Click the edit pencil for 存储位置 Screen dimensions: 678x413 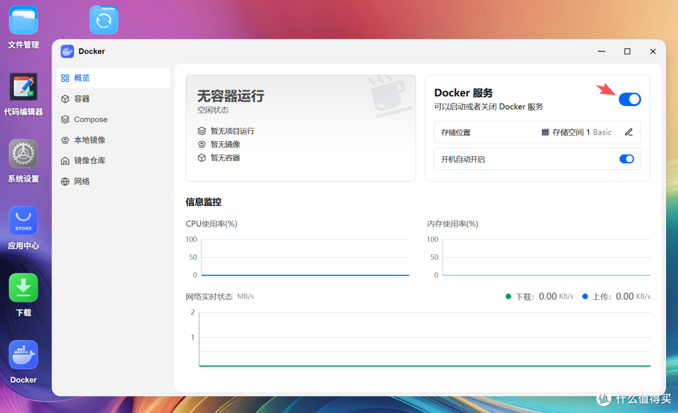point(628,132)
